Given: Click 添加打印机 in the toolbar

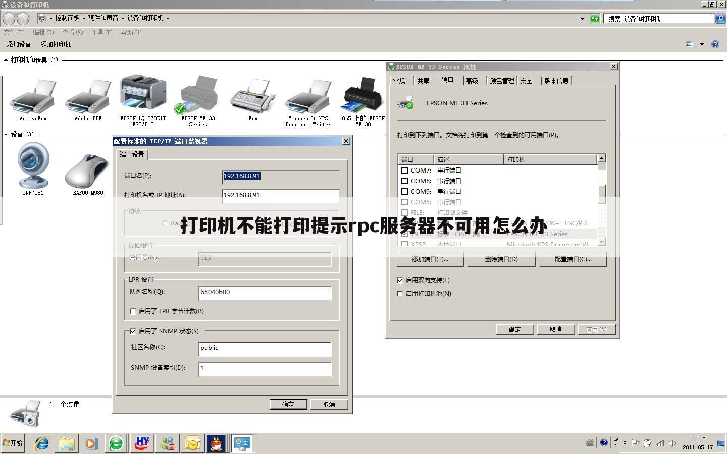Looking at the screenshot, I should click(x=55, y=44).
